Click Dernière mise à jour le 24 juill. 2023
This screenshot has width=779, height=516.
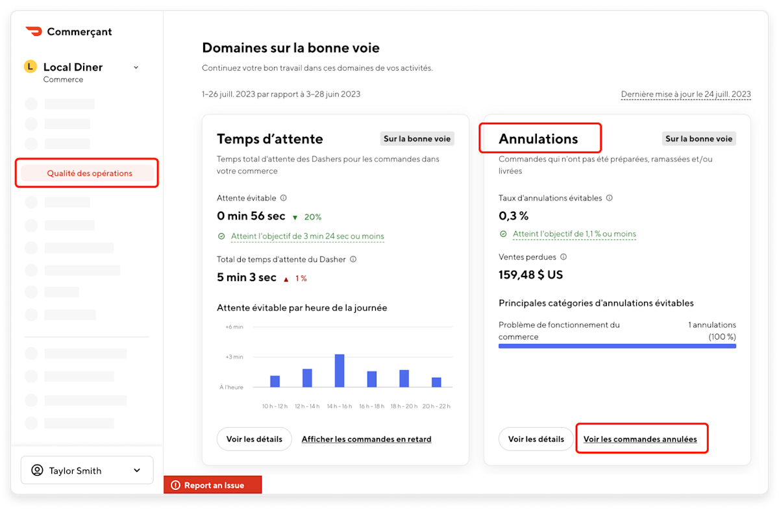[686, 94]
